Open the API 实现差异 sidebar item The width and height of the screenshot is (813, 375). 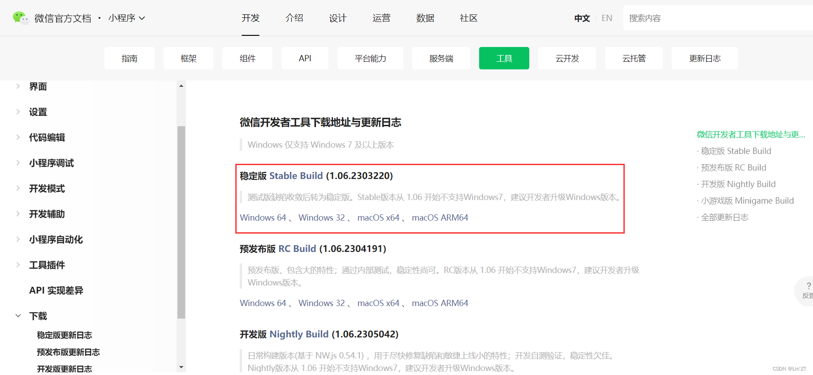click(56, 290)
